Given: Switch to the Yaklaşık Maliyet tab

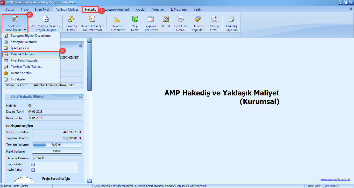Looking at the screenshot, I should pos(67,10).
